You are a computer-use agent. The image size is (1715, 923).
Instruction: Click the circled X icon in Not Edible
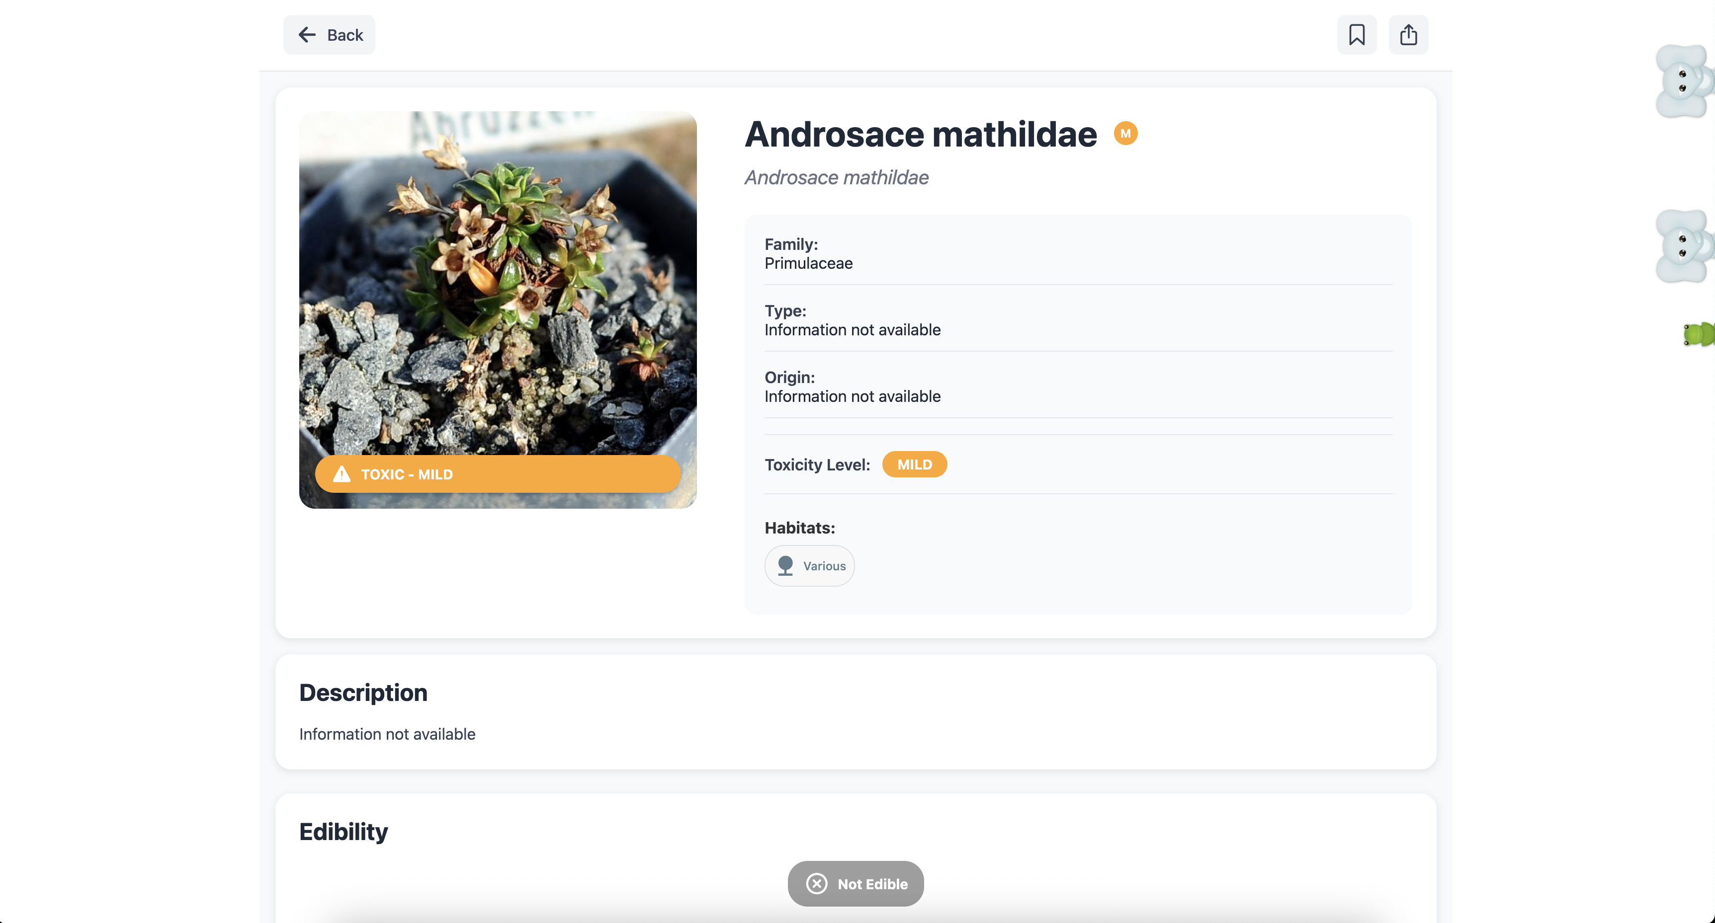click(816, 883)
